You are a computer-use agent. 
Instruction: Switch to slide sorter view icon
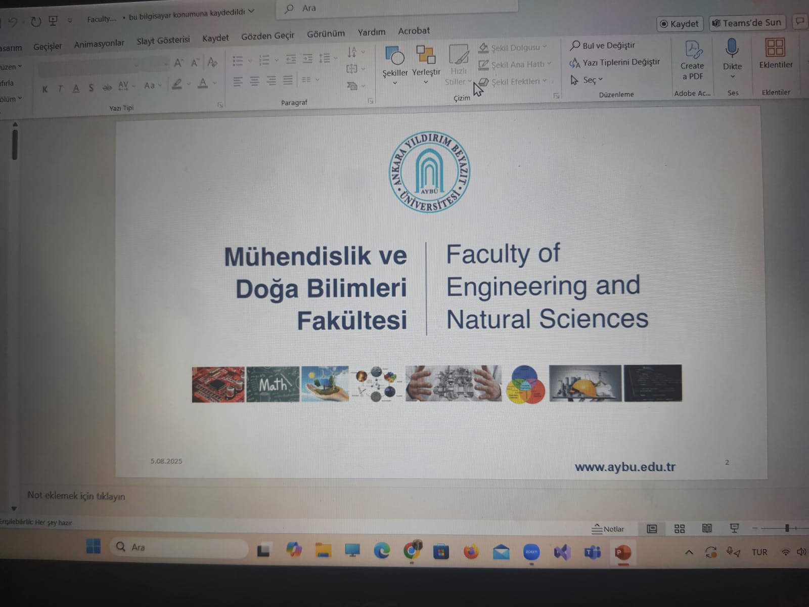(680, 529)
